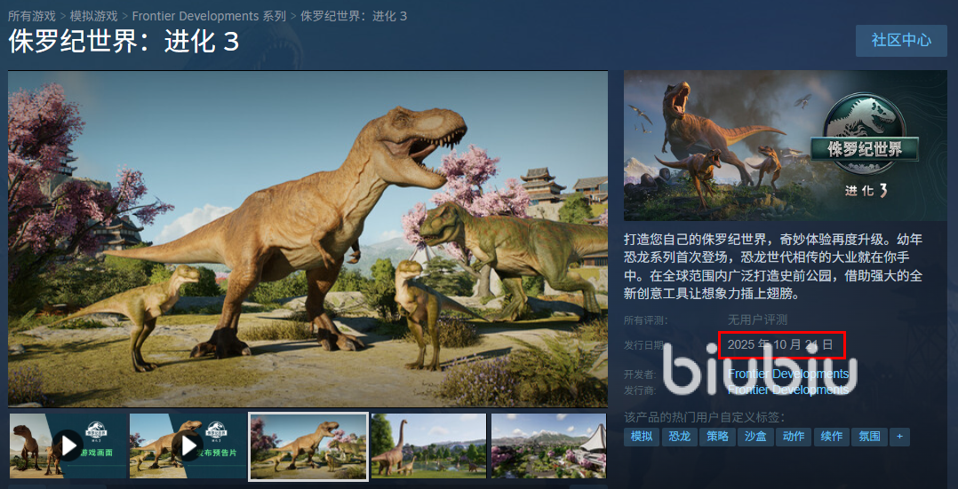The image size is (958, 489).
Task: Open 模拟游戏 breadcrumb category
Action: pos(93,16)
